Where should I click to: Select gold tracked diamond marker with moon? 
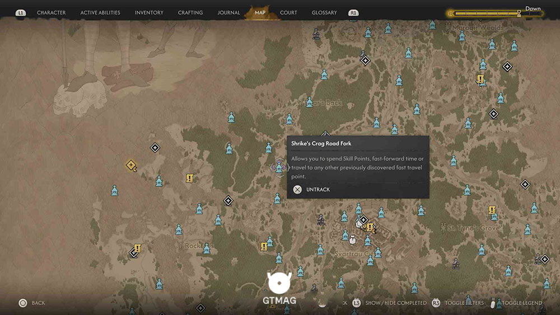pos(132,166)
